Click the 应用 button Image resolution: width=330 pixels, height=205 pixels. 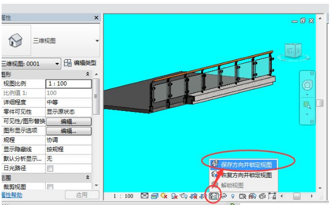pos(82,195)
